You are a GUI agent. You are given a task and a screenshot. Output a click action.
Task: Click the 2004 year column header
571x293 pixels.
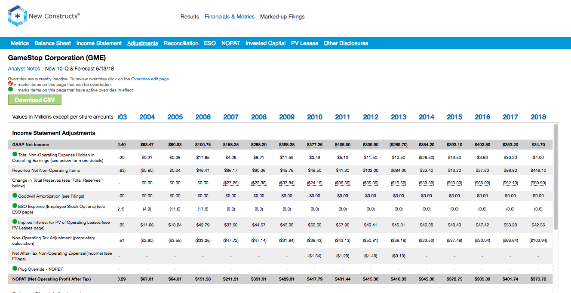pyautogui.click(x=147, y=117)
